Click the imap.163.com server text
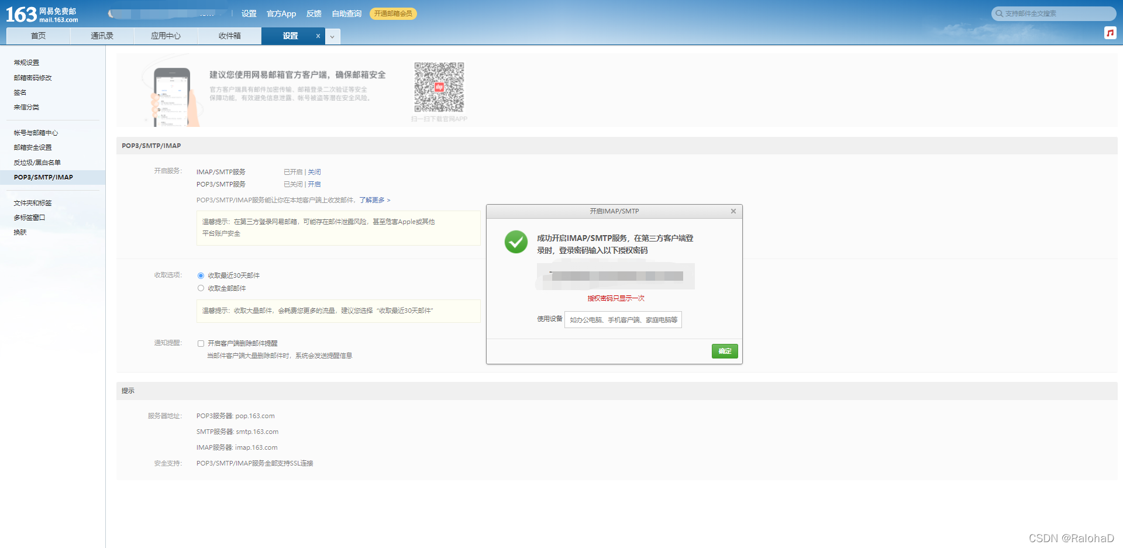 point(256,447)
